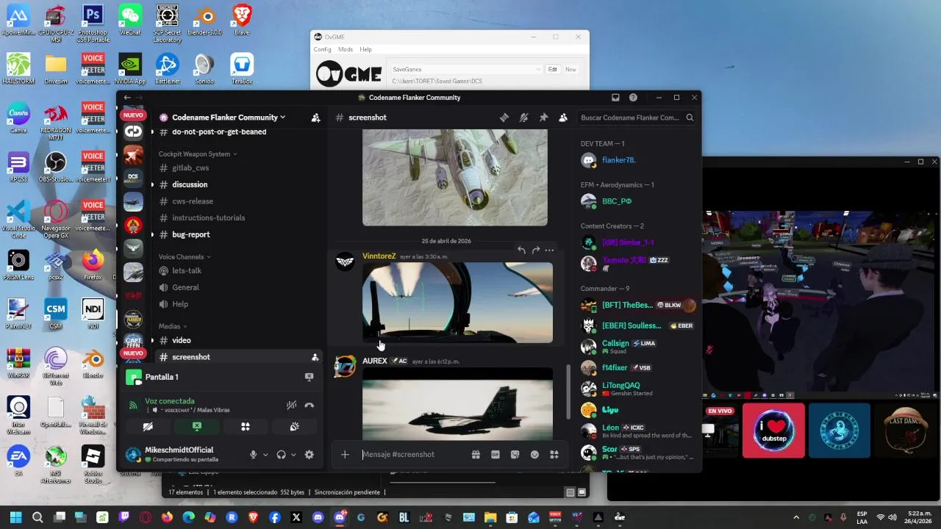Click the plus attach button in message bar
The height and width of the screenshot is (529, 941).
[x=345, y=455]
